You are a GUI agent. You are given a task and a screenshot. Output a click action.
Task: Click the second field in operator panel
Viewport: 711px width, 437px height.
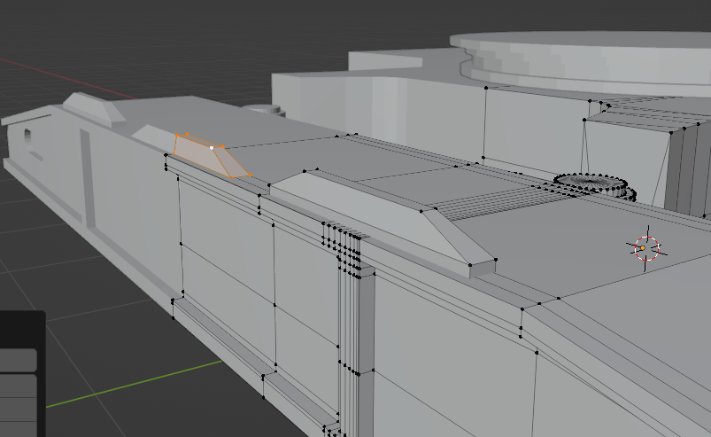18,386
